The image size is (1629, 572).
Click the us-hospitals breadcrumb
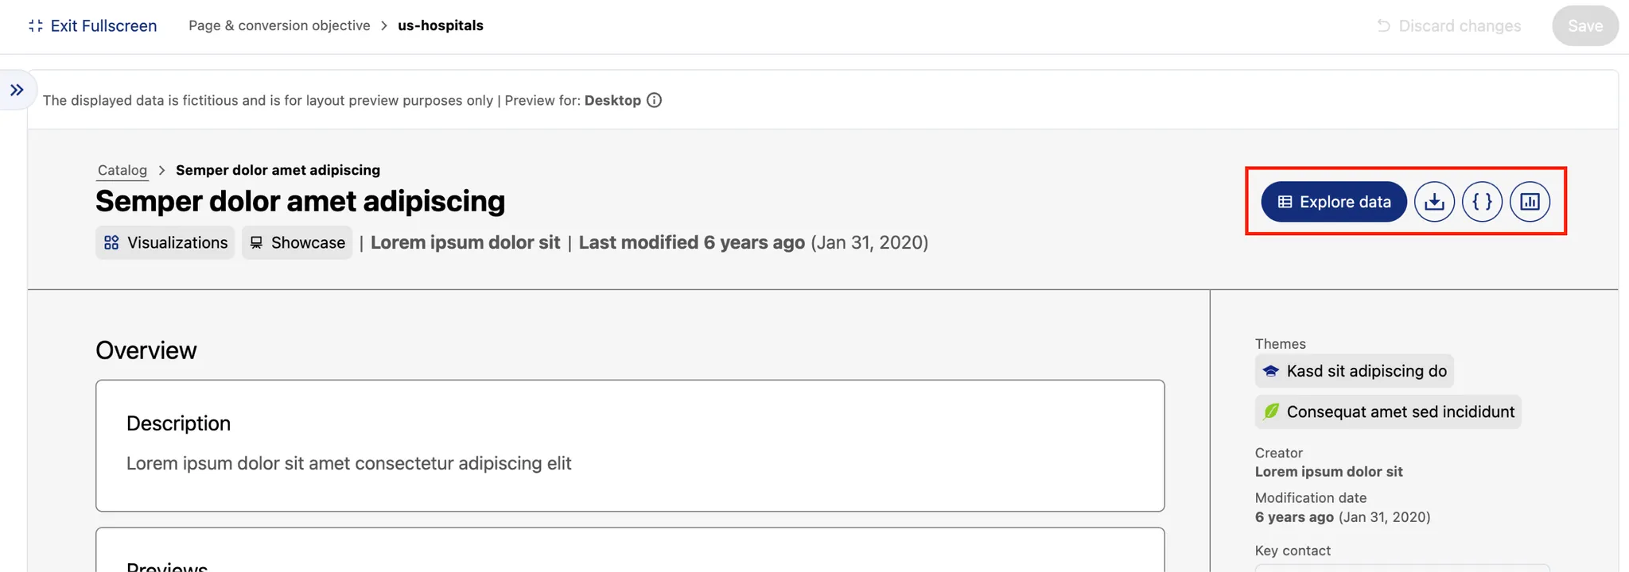[441, 25]
